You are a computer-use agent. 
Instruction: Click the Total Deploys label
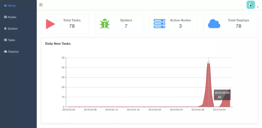[238, 20]
